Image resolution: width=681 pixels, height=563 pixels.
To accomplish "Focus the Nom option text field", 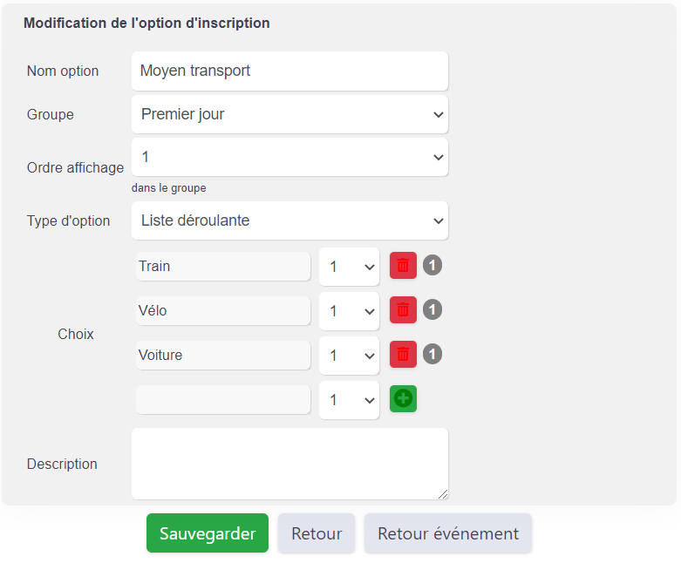I will (289, 71).
